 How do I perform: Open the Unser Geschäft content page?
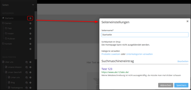(x=15, y=72)
